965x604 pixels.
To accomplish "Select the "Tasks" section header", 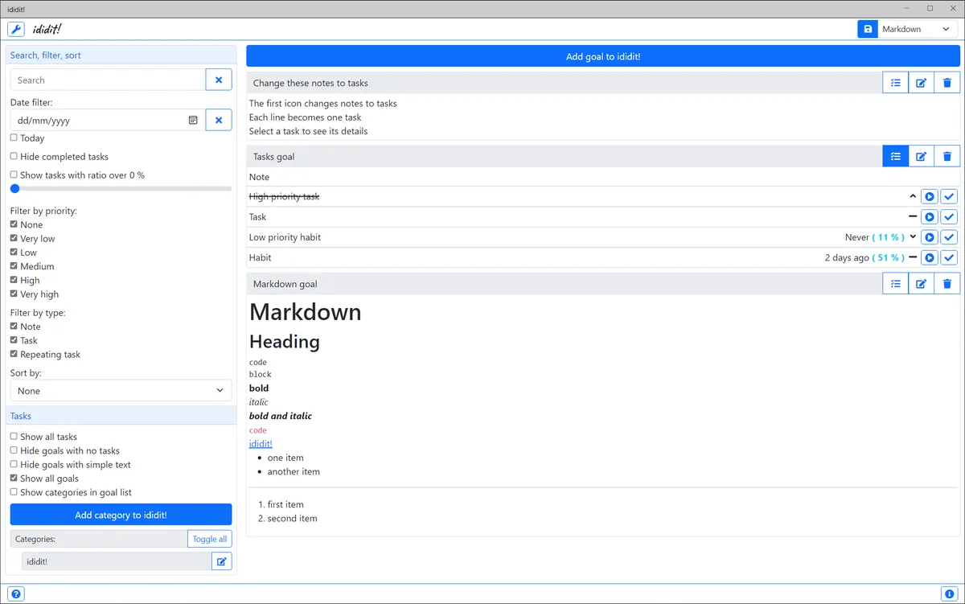I will 20,415.
